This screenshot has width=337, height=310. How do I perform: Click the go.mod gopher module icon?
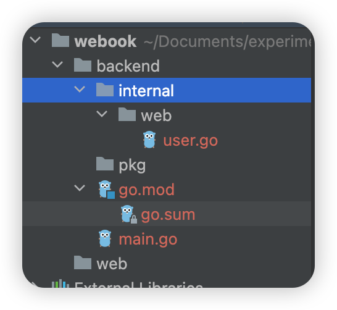pos(107,190)
